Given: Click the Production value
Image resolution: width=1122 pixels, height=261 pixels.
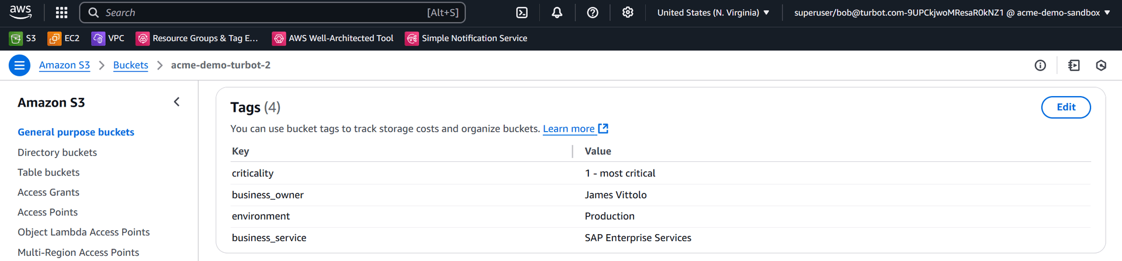Looking at the screenshot, I should [610, 216].
